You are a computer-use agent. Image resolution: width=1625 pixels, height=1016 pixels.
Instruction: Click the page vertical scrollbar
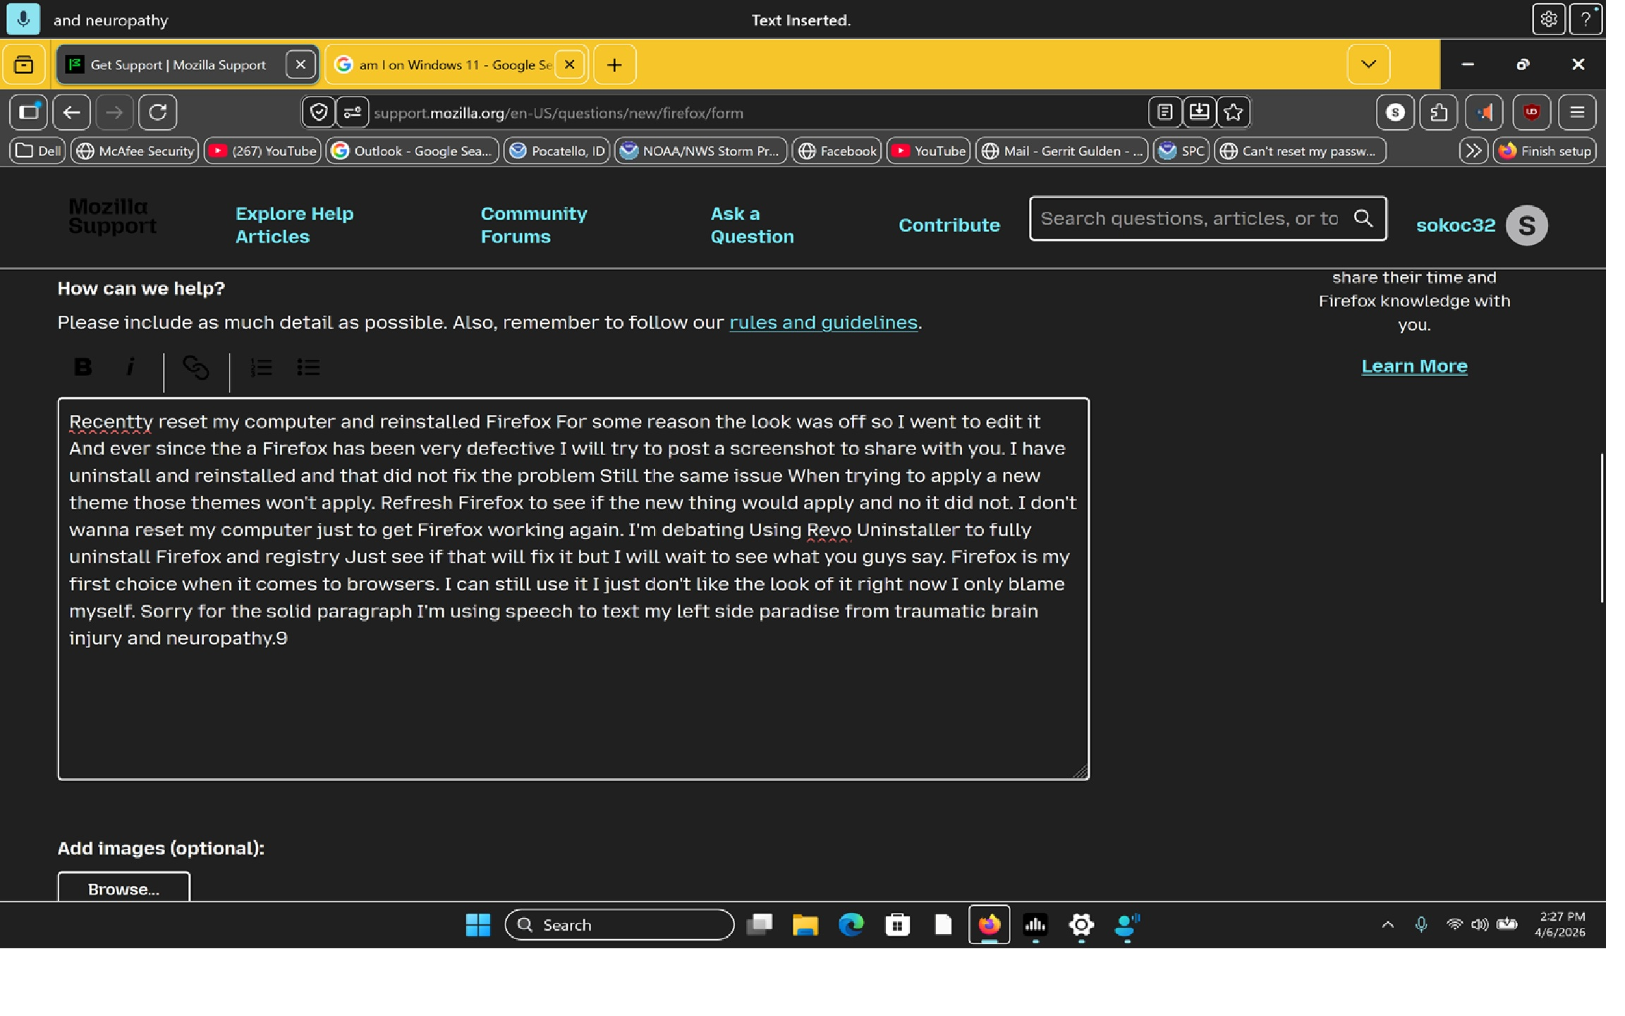pos(1601,527)
